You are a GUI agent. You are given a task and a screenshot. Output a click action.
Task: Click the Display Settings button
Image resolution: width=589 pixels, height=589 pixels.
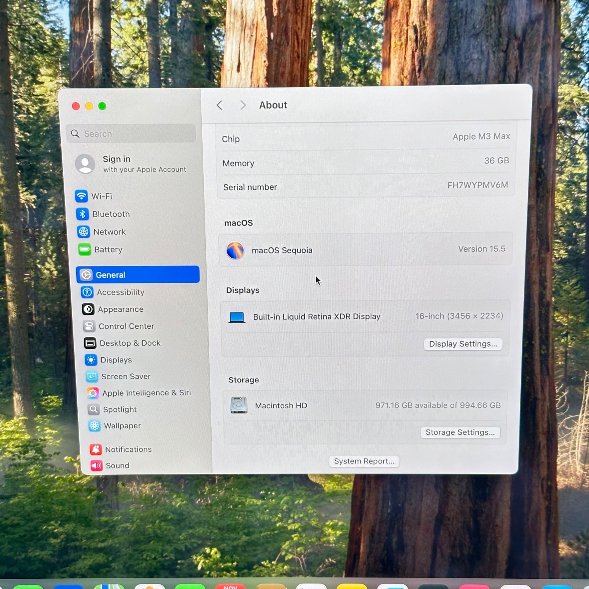click(x=463, y=344)
